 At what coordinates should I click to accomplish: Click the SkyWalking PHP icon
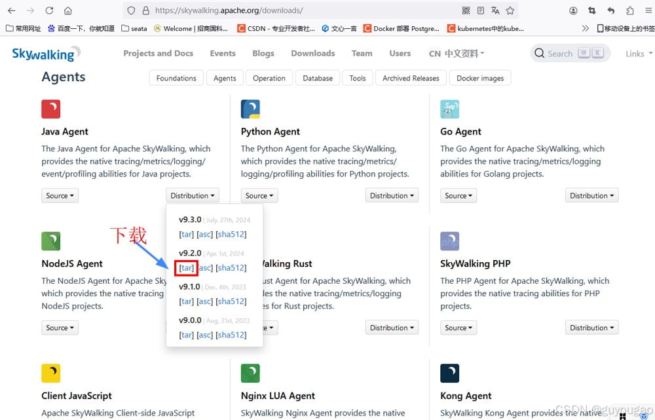point(450,241)
